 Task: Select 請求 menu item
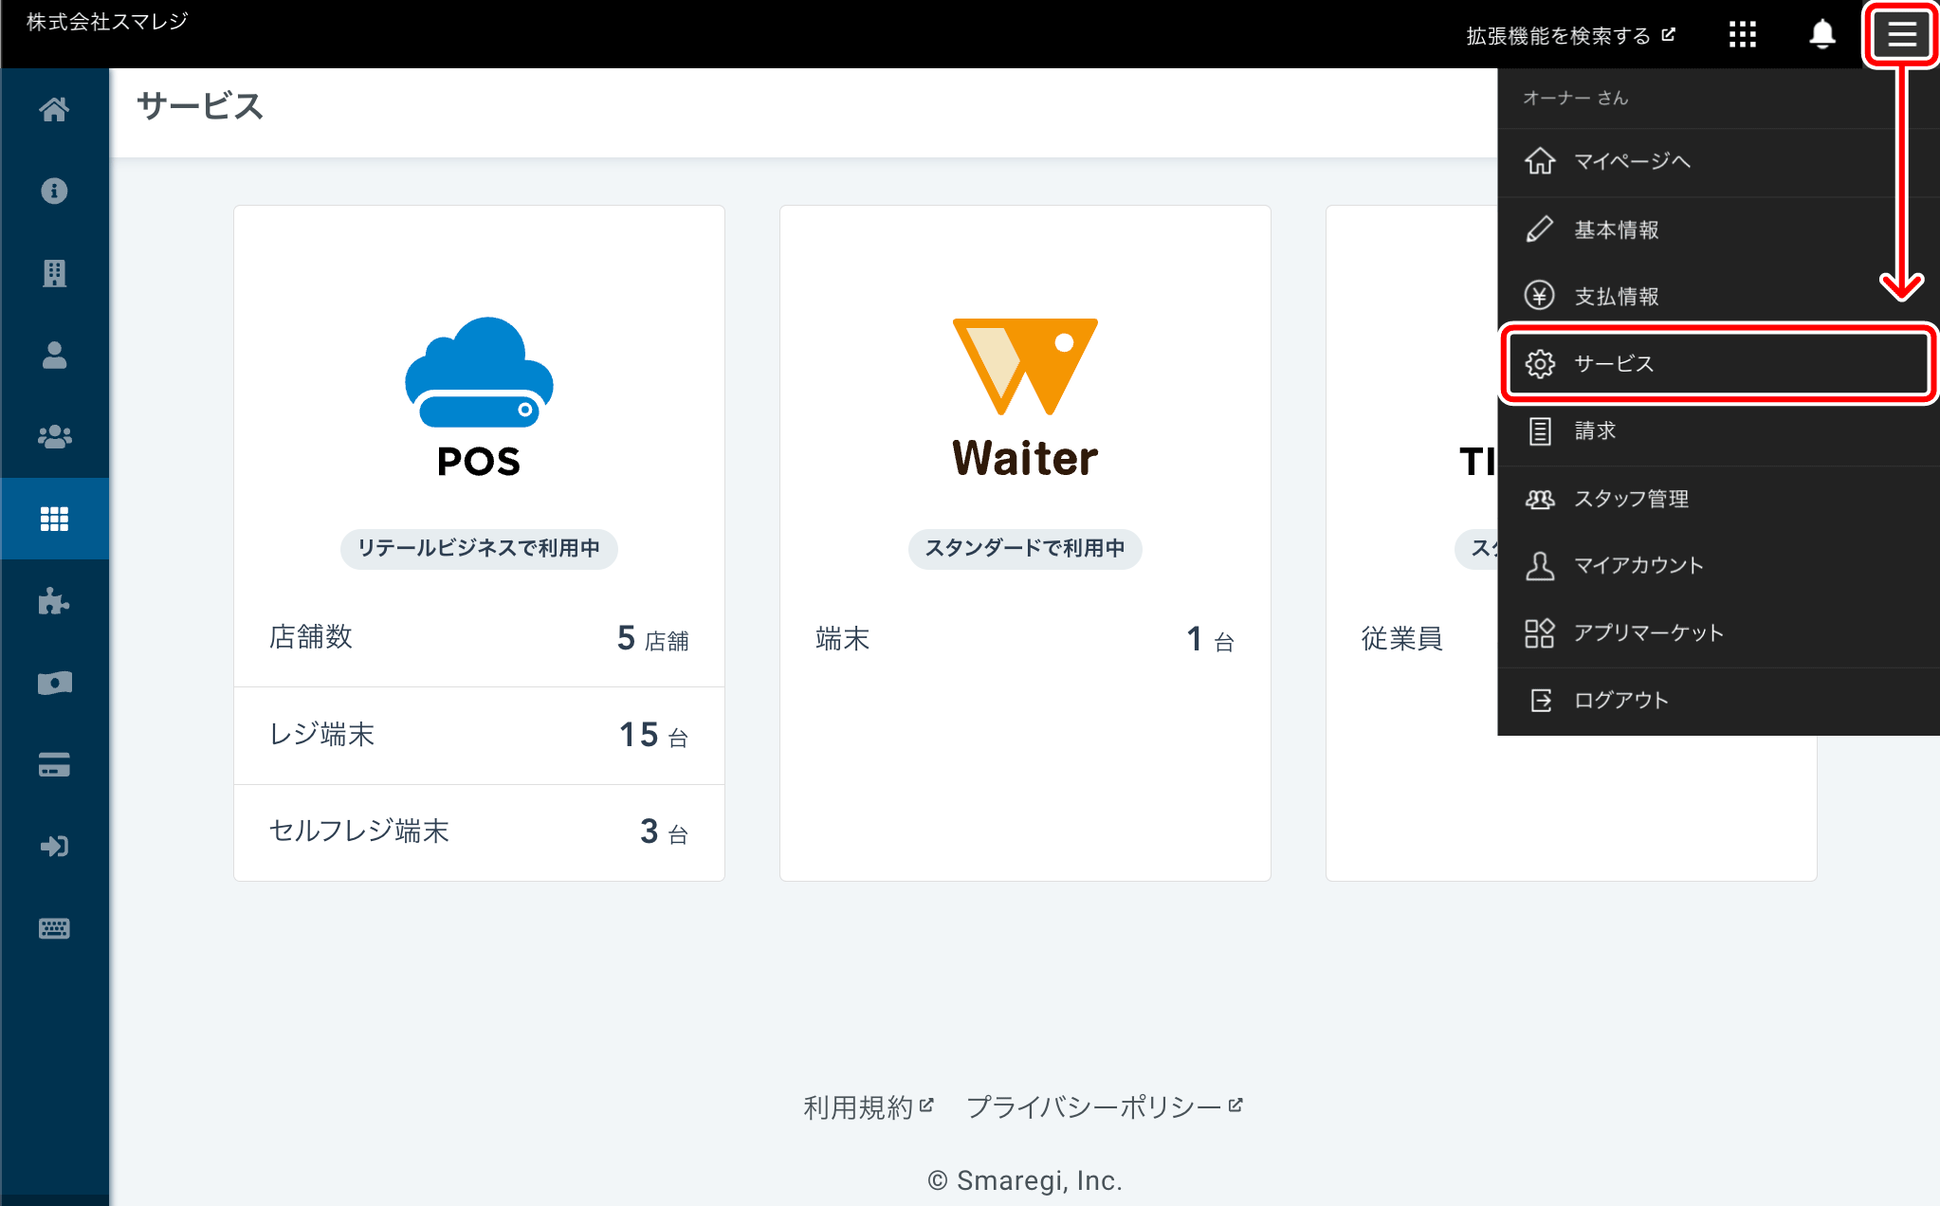click(x=1718, y=431)
